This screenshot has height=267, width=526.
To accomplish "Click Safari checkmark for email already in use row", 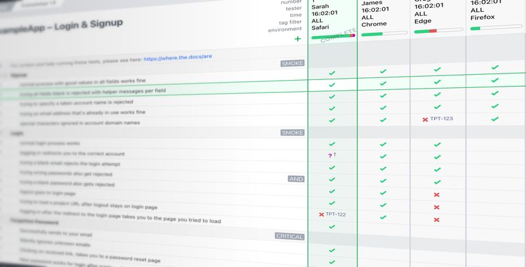I will click(332, 108).
